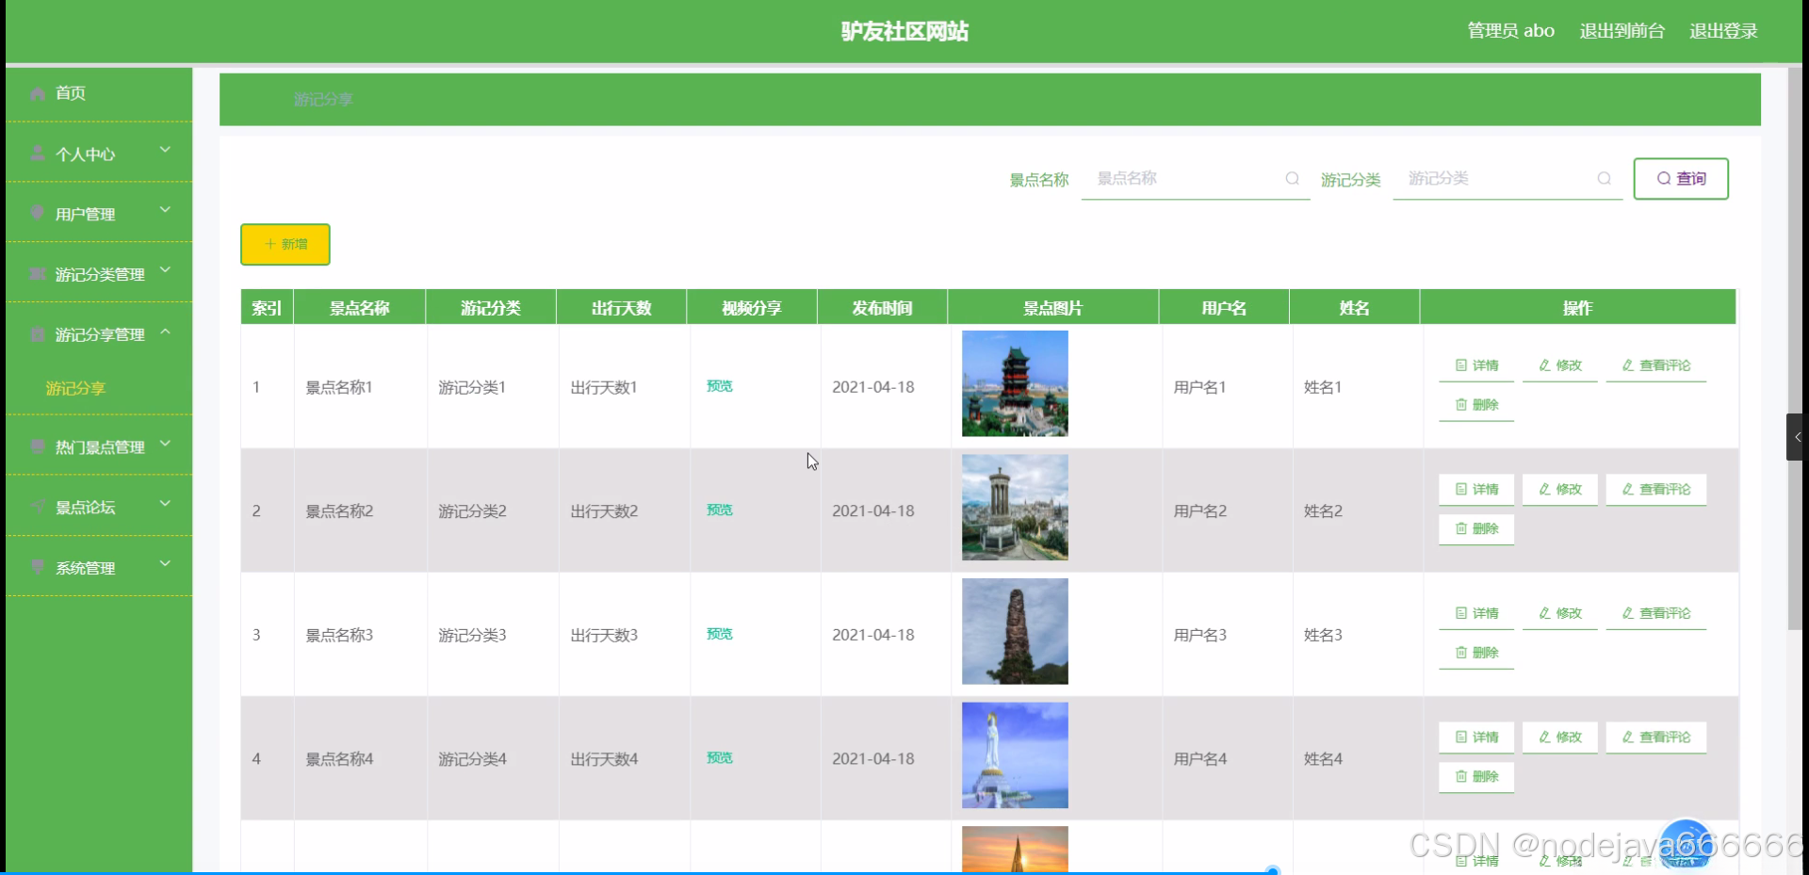Image resolution: width=1809 pixels, height=875 pixels.
Task: Click 预览 in row 景点名称2
Action: pos(720,510)
